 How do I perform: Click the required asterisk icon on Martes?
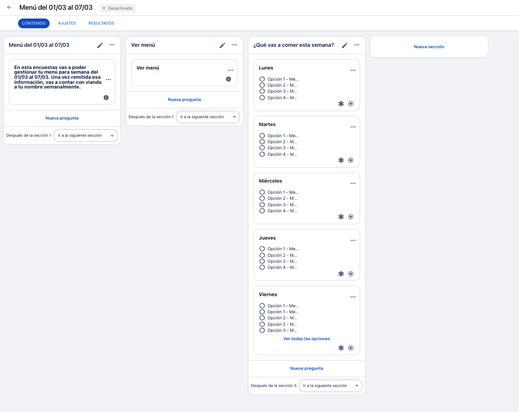pos(341,160)
